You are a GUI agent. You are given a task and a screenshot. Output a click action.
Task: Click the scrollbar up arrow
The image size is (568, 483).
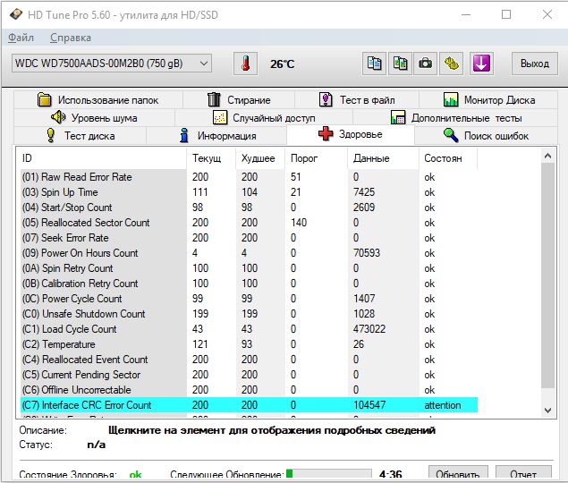[547, 157]
